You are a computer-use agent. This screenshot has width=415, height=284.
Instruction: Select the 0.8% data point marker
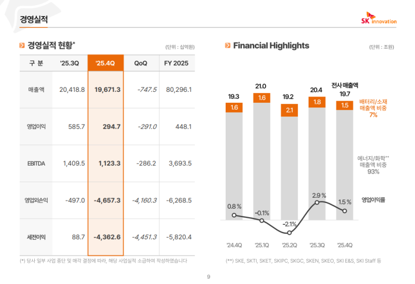click(x=234, y=215)
